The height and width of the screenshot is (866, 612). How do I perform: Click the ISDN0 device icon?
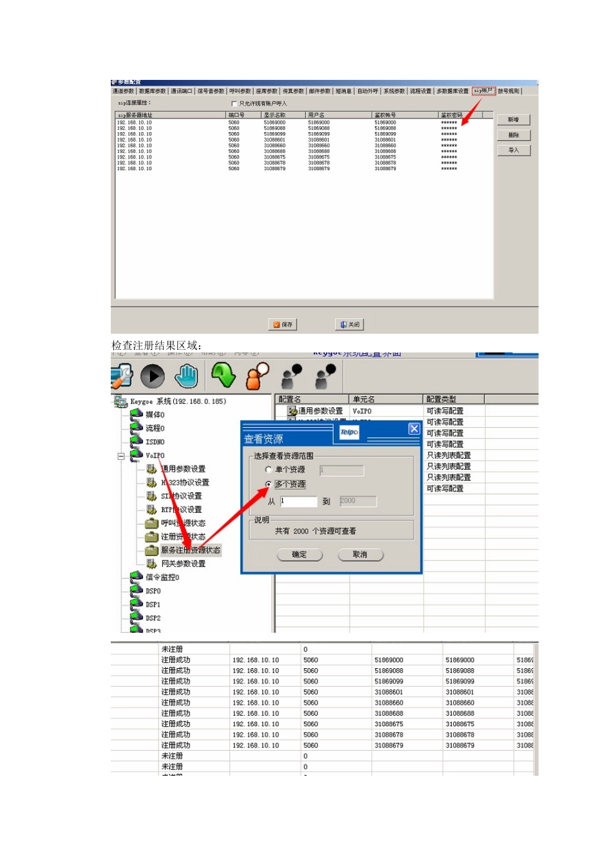[x=136, y=441]
